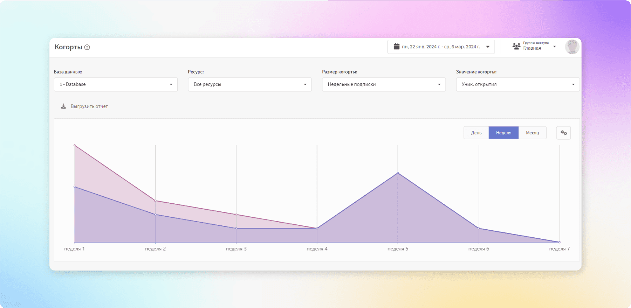
Task: Click the download icon for report export
Action: [x=63, y=106]
